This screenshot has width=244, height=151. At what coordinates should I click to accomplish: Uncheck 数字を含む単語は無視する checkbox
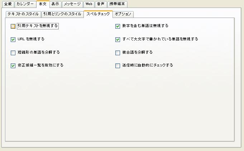pyautogui.click(x=118, y=26)
